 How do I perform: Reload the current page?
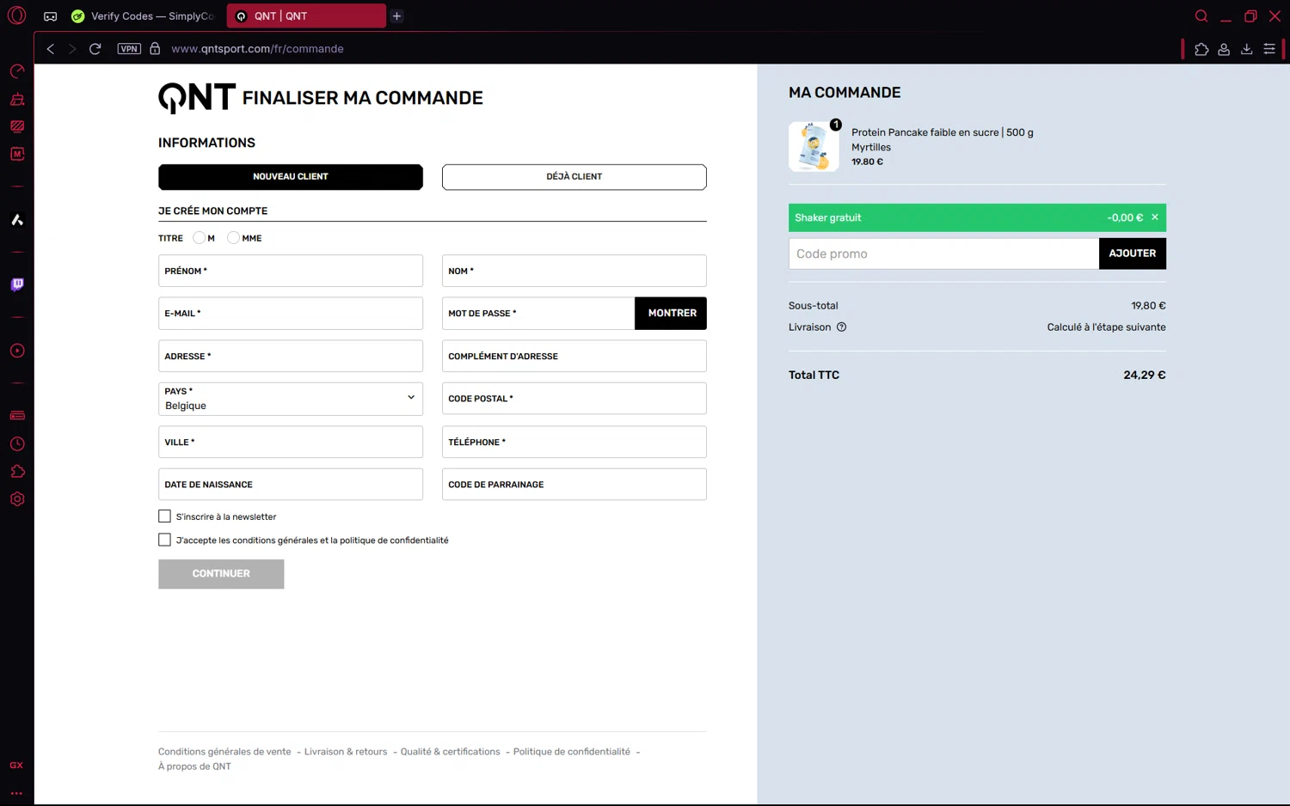pos(95,49)
